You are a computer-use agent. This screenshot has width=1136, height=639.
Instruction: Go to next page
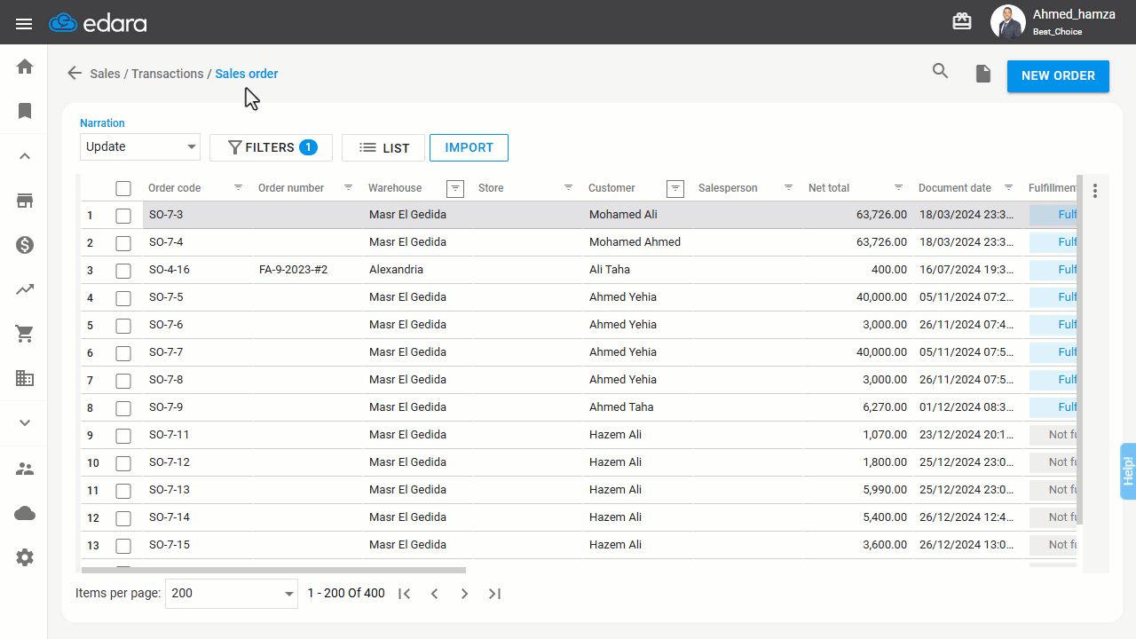[x=464, y=594]
